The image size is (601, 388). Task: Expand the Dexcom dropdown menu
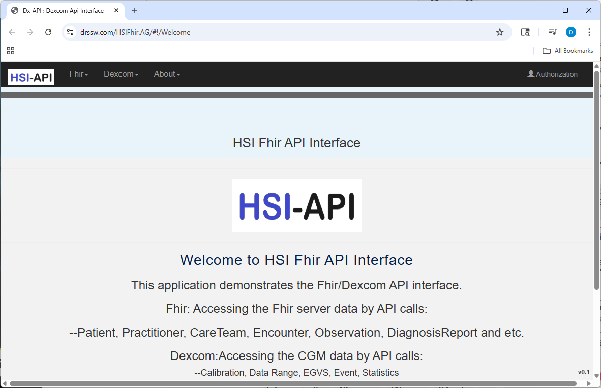(121, 74)
